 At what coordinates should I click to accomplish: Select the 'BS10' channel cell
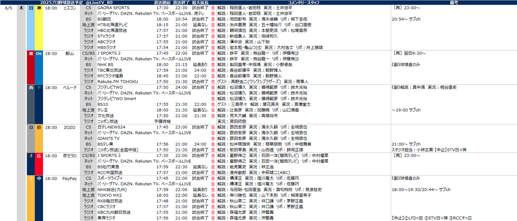coord(102,104)
